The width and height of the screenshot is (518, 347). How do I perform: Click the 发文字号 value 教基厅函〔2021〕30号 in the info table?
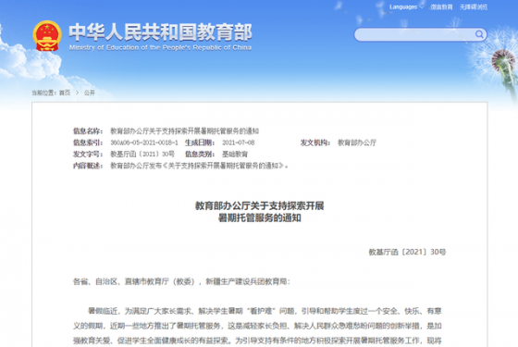pos(142,154)
